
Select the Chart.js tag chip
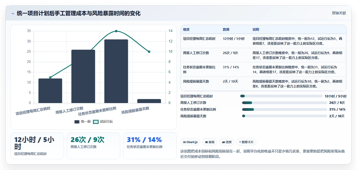190,142
